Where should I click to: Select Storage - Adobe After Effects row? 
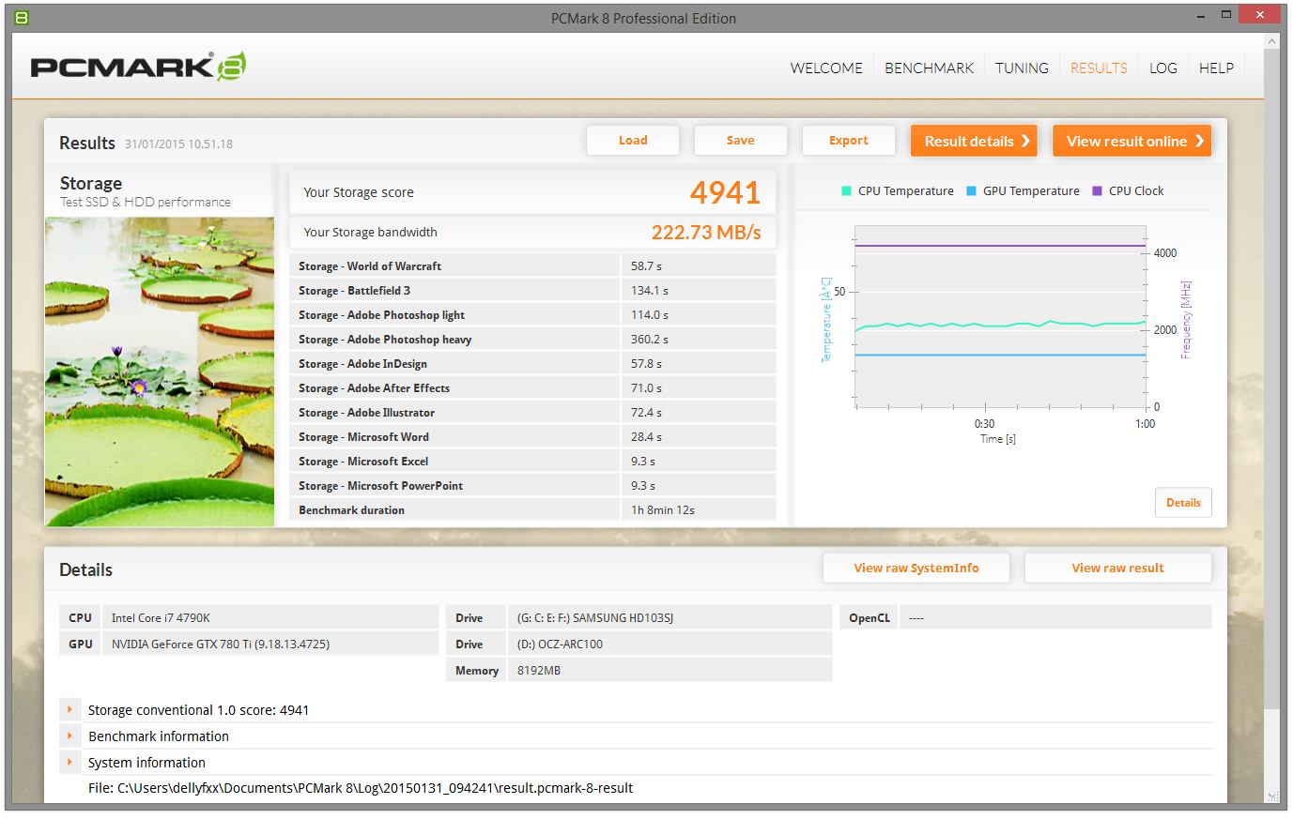click(x=532, y=388)
